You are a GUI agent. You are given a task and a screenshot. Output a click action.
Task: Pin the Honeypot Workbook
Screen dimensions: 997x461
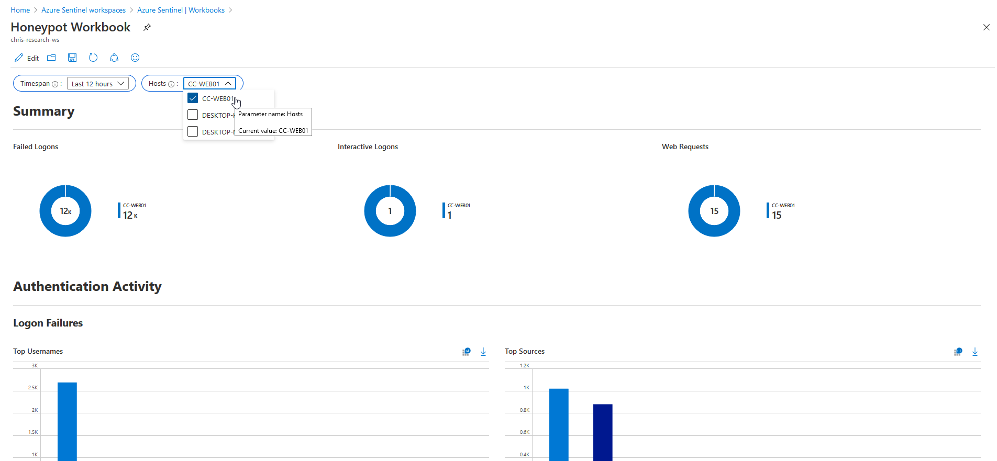pos(147,27)
